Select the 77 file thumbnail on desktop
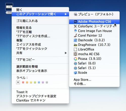 tap(9, 7)
